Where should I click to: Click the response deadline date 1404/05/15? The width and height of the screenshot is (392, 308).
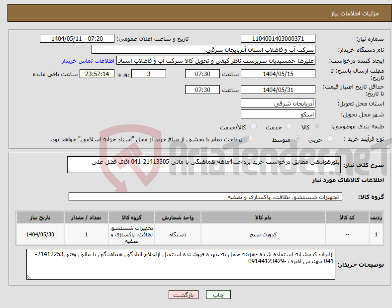click(x=278, y=74)
